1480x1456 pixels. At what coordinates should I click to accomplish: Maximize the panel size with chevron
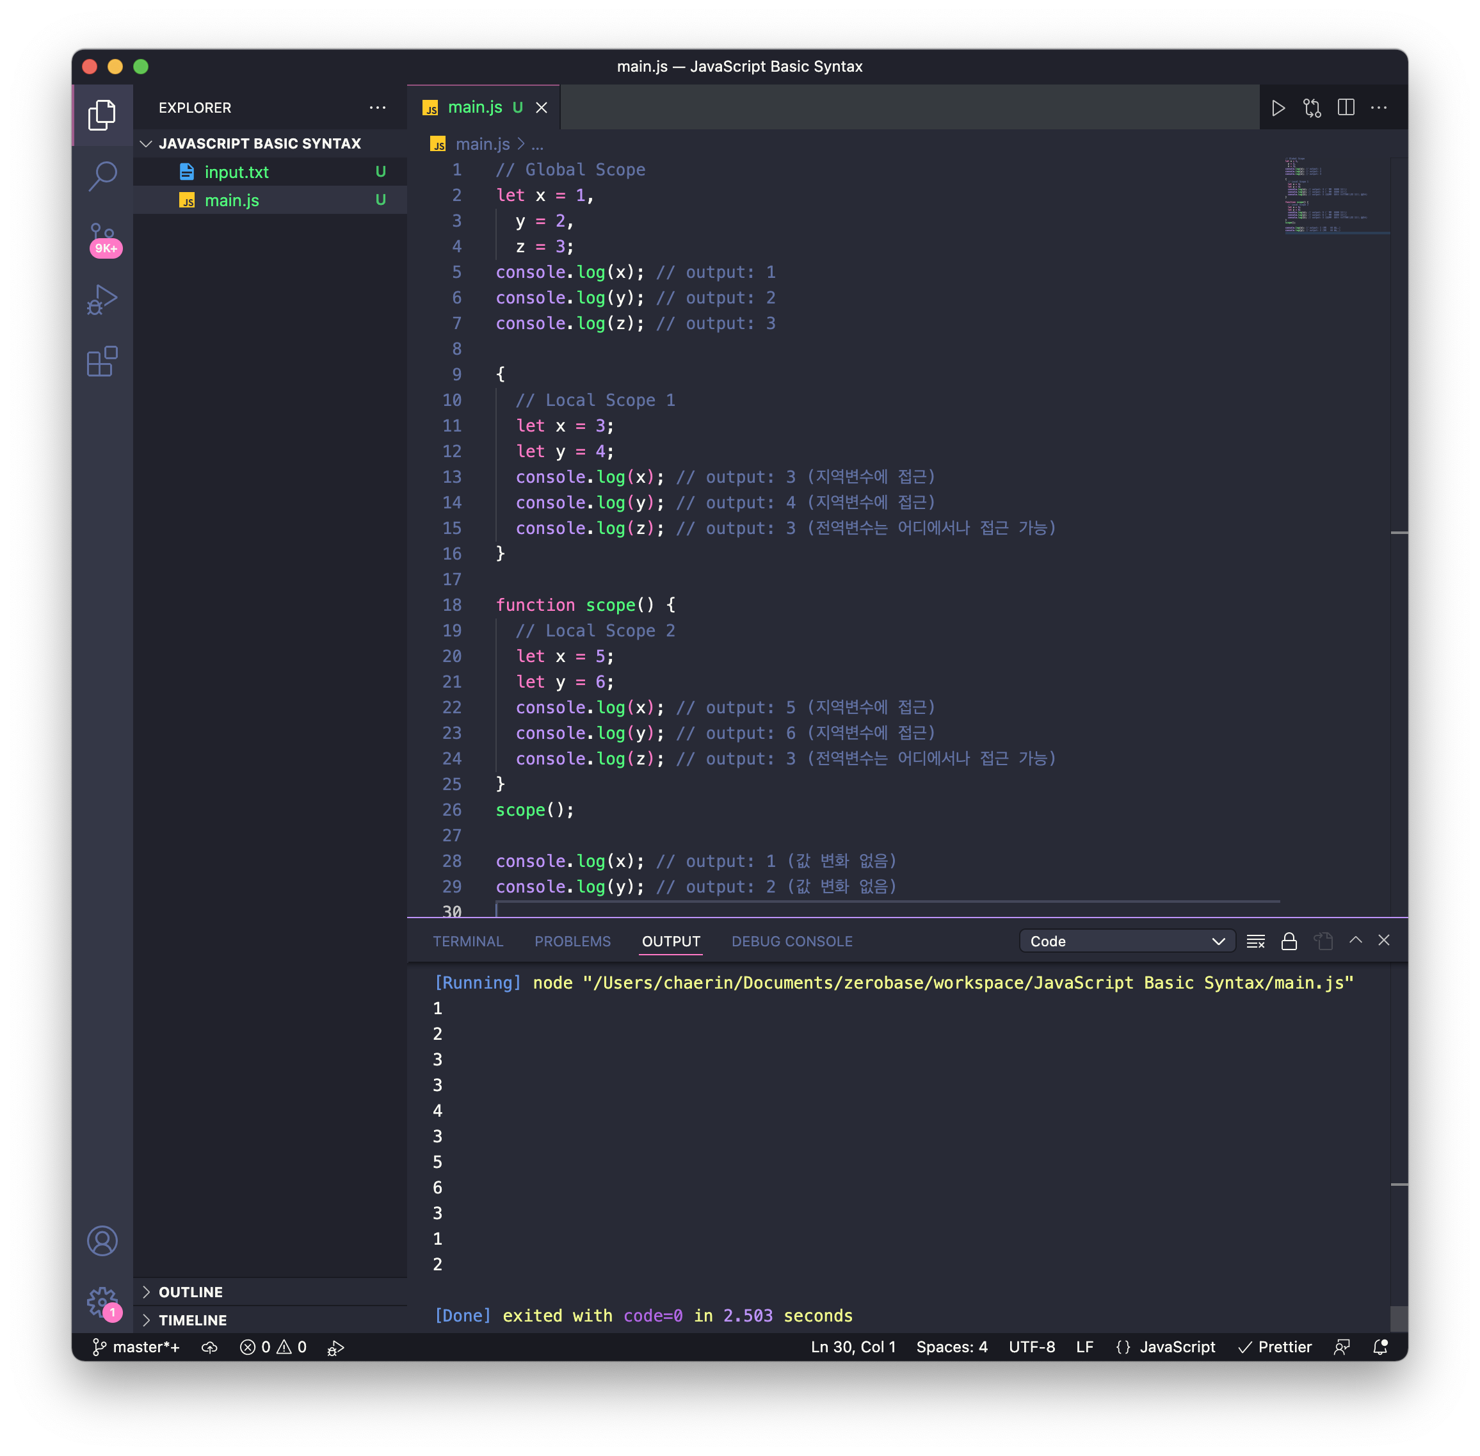[1355, 941]
